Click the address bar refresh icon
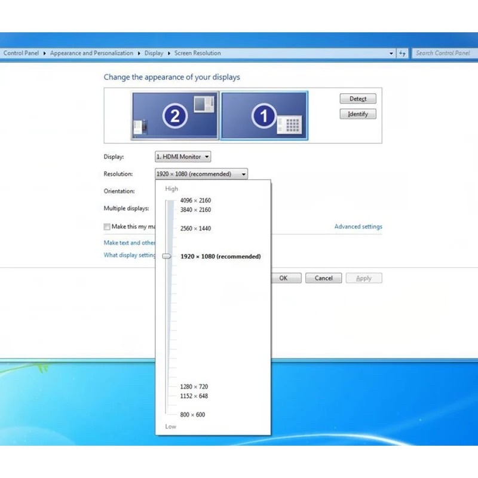 click(x=402, y=53)
